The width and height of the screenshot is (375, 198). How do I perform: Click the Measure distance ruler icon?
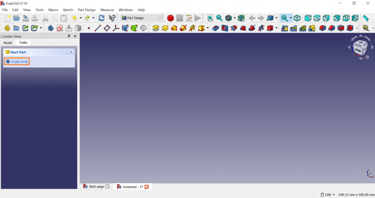tap(366, 18)
